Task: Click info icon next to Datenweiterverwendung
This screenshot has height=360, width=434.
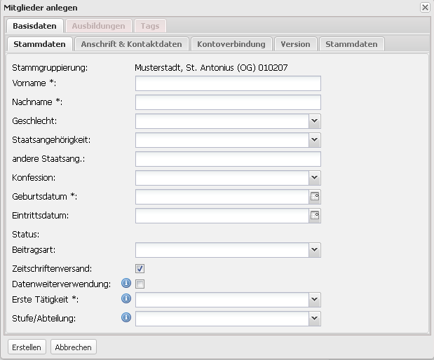Action: 127,284
